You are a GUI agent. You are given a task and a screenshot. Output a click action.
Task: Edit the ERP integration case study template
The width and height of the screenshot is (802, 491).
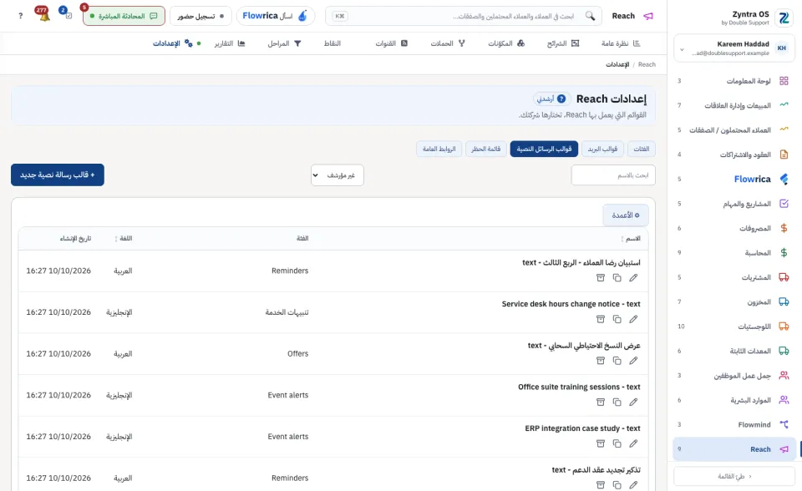[x=633, y=443]
